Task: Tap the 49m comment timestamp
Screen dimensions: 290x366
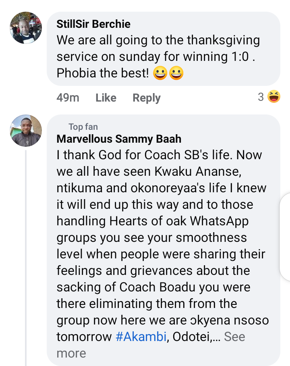Action: click(x=68, y=98)
